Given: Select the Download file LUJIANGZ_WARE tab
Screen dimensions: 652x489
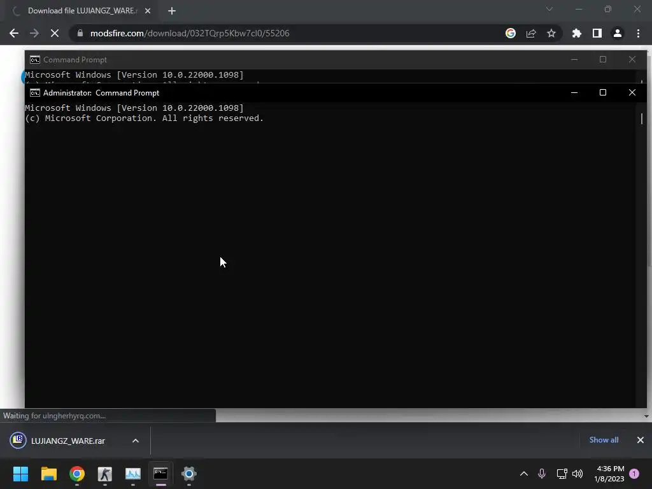Looking at the screenshot, I should pyautogui.click(x=82, y=11).
